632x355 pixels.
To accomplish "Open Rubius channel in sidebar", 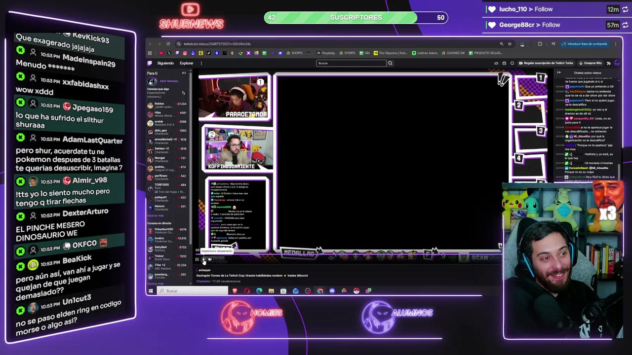I will click(168, 105).
